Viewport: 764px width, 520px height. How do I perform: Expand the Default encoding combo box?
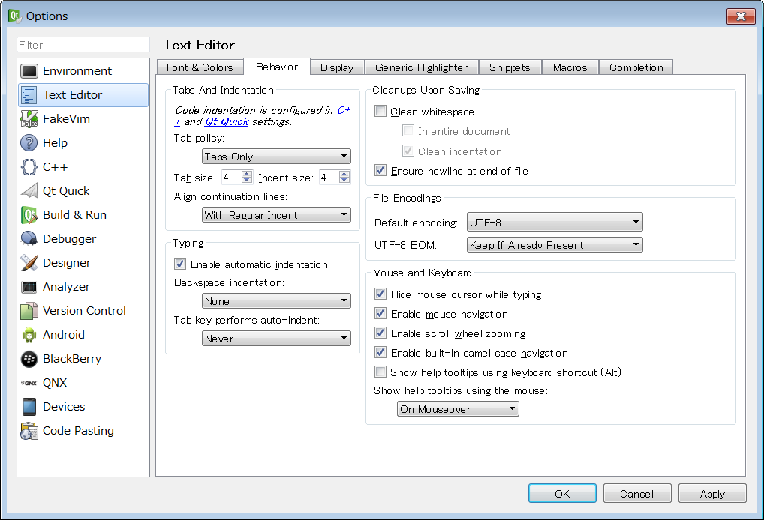[x=555, y=223]
